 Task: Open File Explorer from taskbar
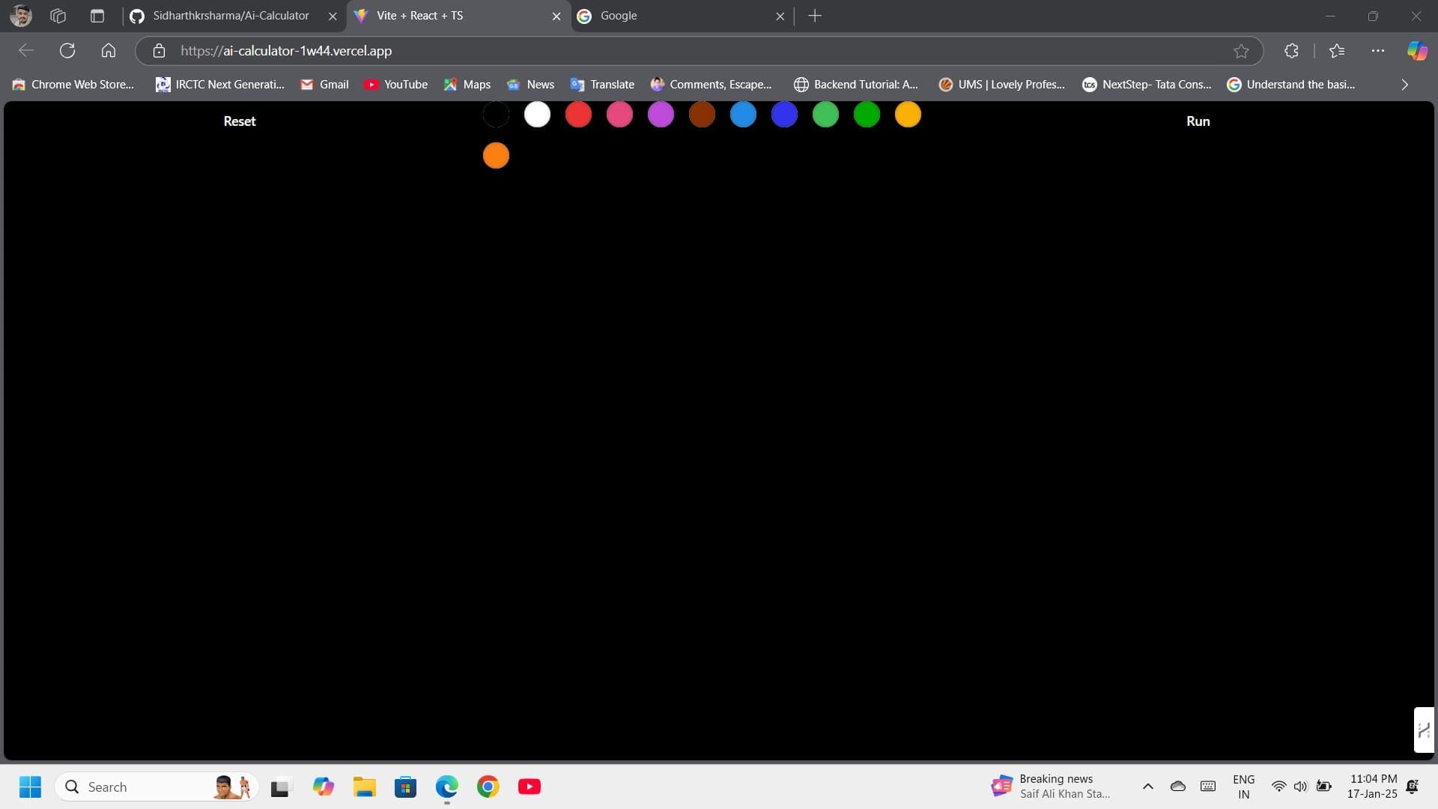pyautogui.click(x=365, y=787)
